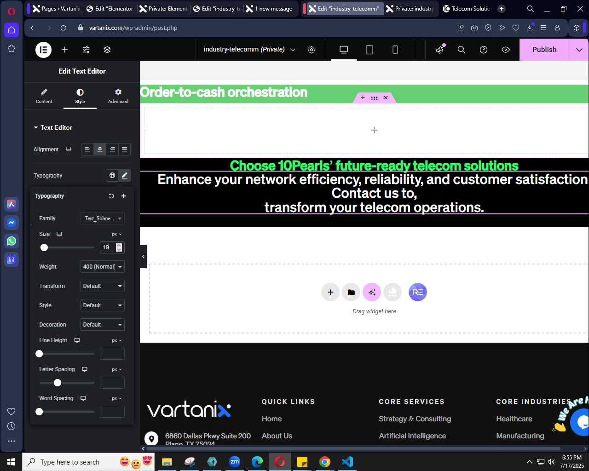Image resolution: width=589 pixels, height=471 pixels.
Task: Change Size unit px dropdown
Action: (x=117, y=234)
